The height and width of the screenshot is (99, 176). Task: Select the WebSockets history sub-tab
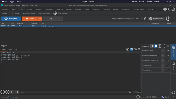(x=29, y=13)
